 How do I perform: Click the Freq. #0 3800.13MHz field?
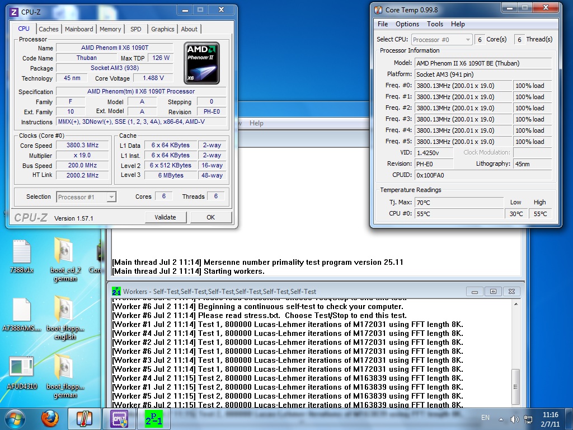pyautogui.click(x=463, y=86)
